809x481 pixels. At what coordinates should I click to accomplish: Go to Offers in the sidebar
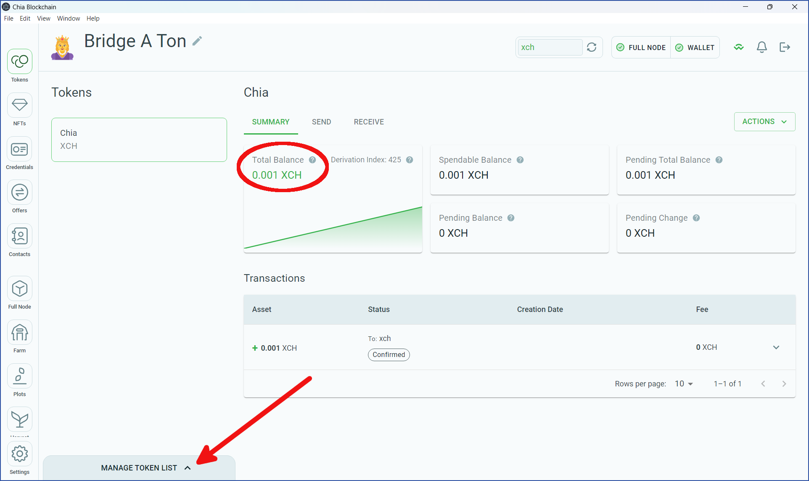pyautogui.click(x=19, y=193)
